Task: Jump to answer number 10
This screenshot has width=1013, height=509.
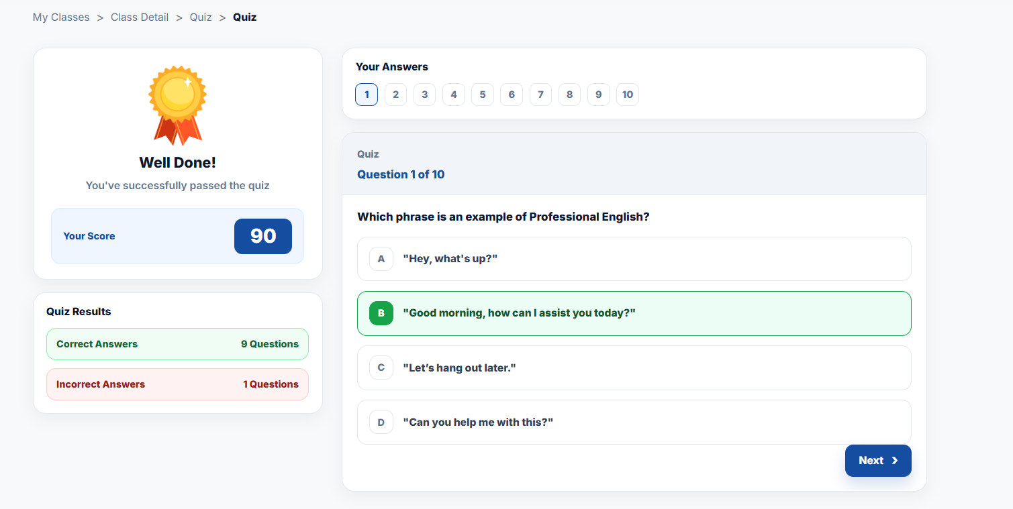Action: click(628, 95)
